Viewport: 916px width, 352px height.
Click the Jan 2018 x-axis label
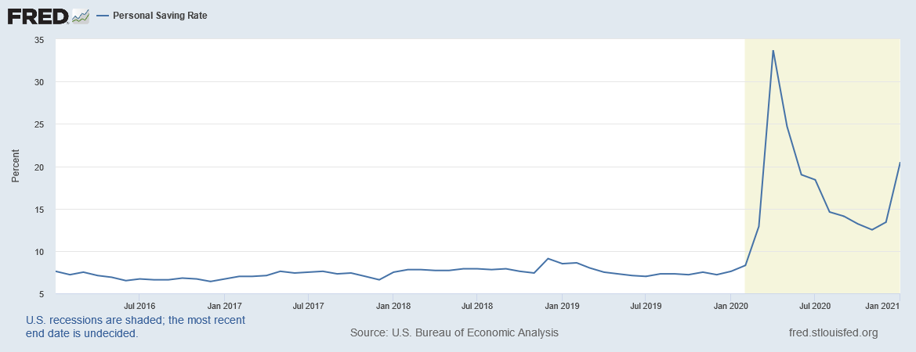393,305
